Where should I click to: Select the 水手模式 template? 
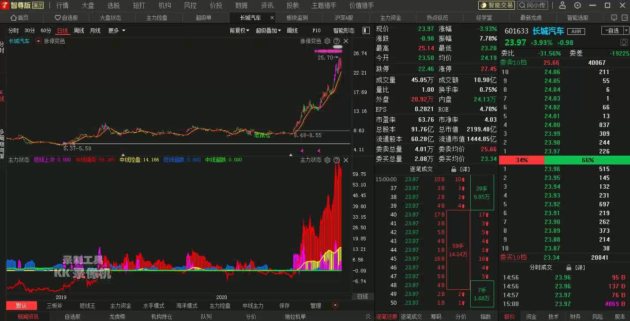point(154,306)
